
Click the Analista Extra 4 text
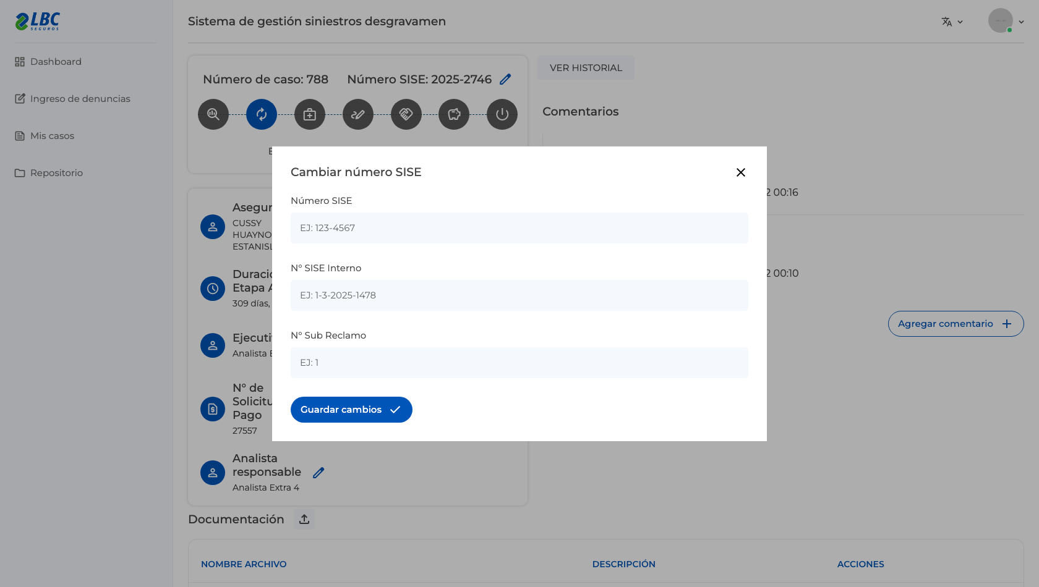[x=266, y=488]
